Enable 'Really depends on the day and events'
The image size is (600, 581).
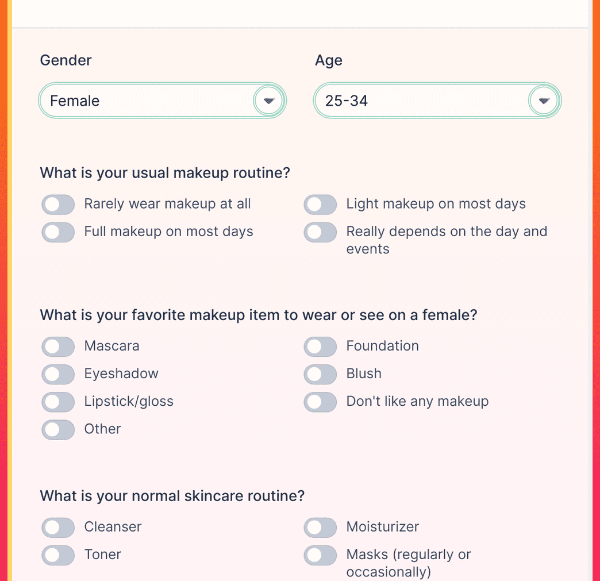pos(320,232)
